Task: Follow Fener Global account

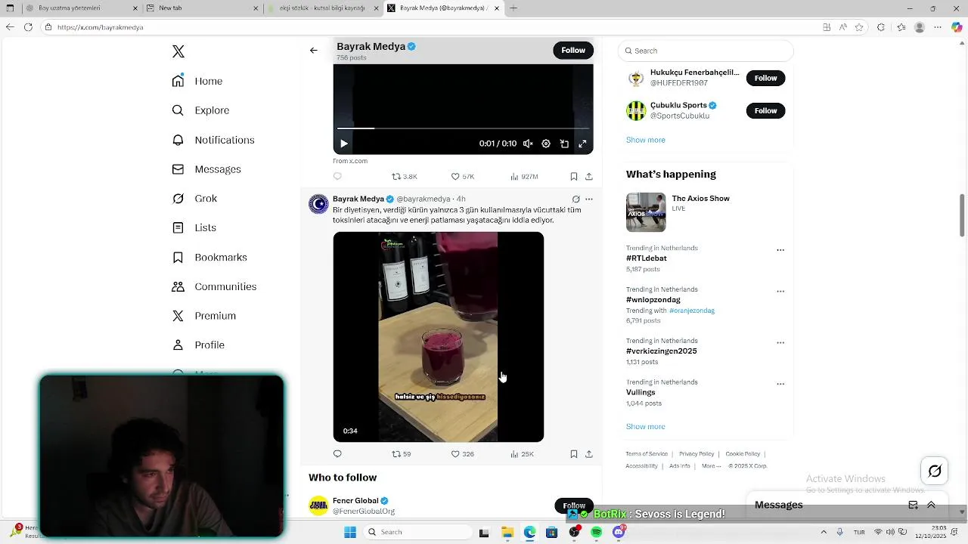Action: [574, 505]
